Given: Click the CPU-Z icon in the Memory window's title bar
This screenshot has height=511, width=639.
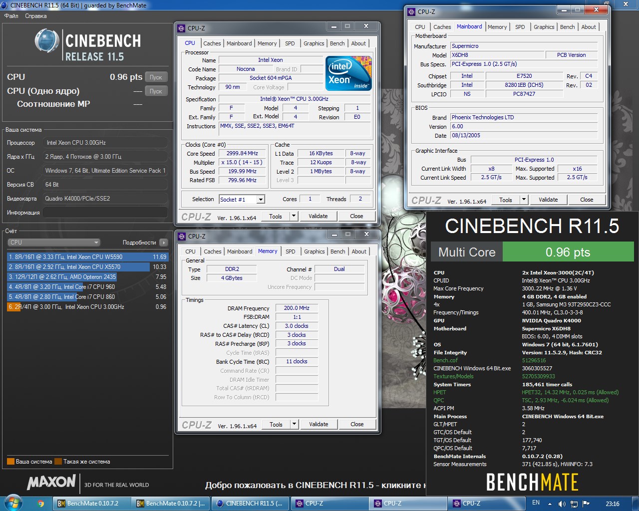Looking at the screenshot, I should pos(182,237).
